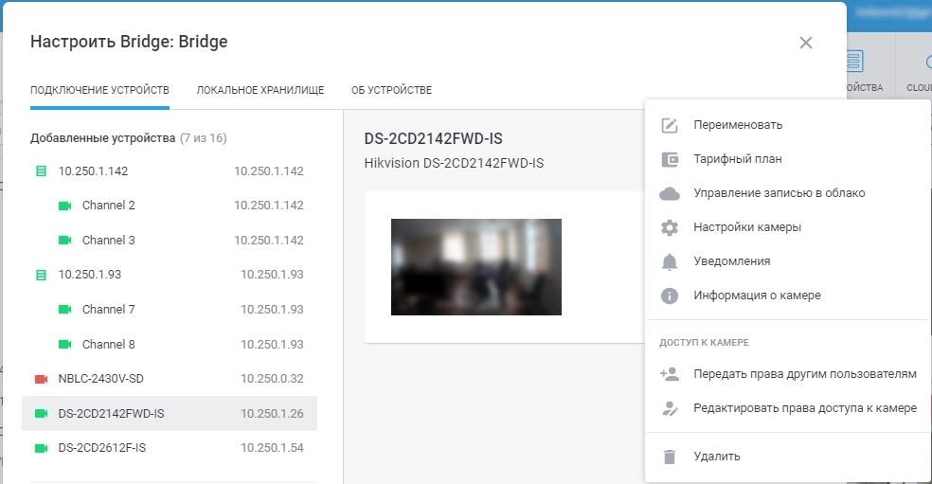Open the Локальное хранилище tab
932x484 pixels.
(260, 90)
